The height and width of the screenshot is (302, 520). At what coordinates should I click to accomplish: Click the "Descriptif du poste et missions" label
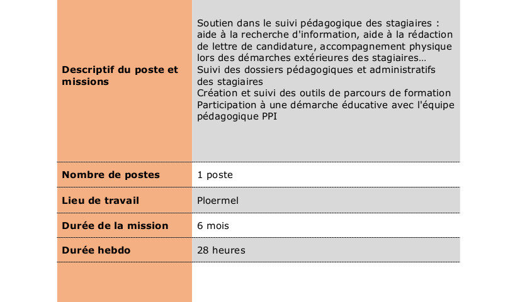[x=120, y=75]
